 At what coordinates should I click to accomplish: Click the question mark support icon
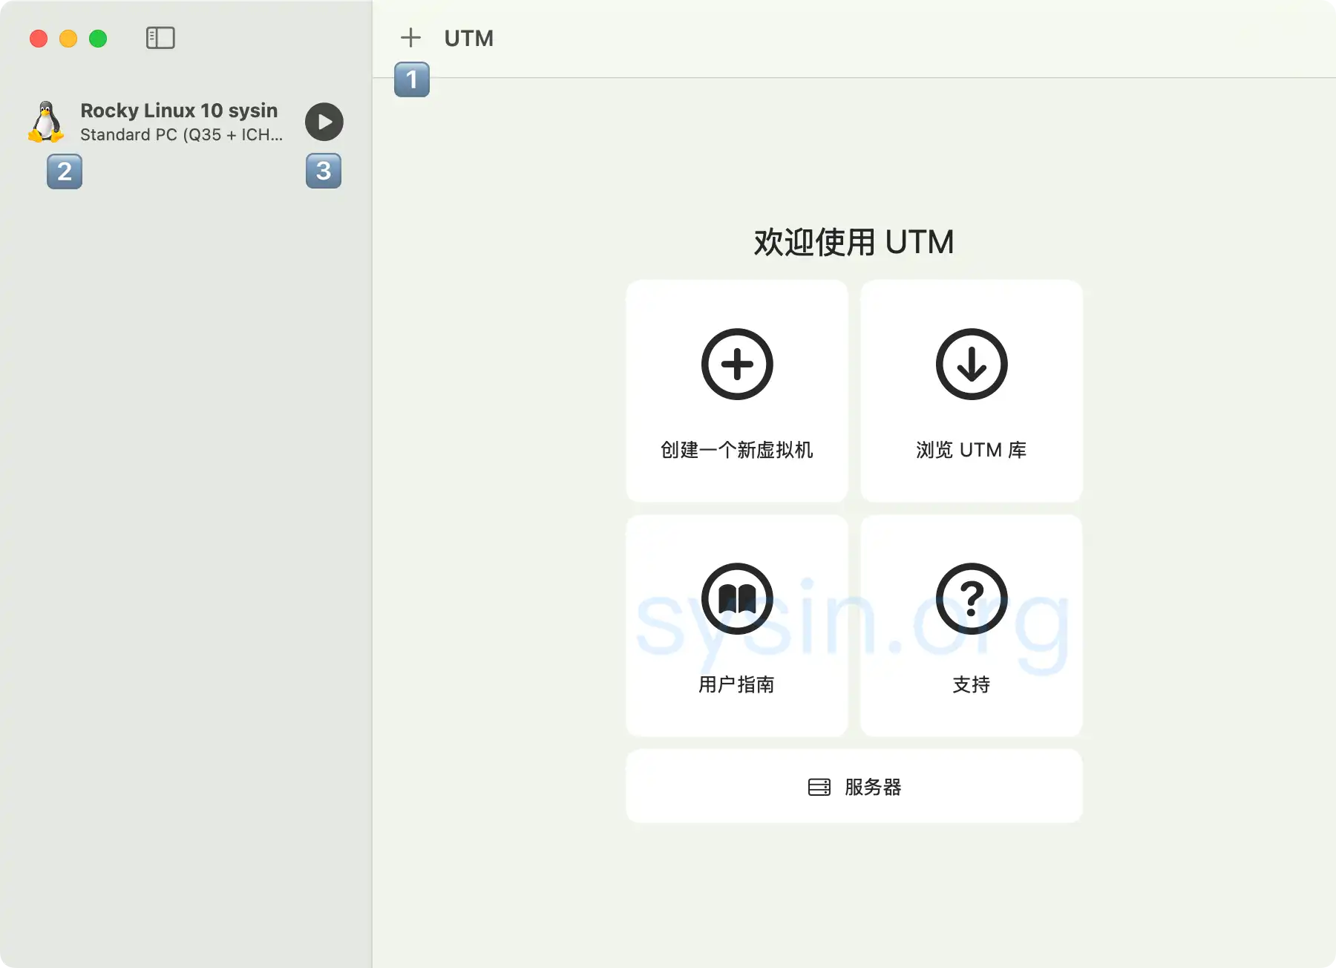[x=972, y=598]
